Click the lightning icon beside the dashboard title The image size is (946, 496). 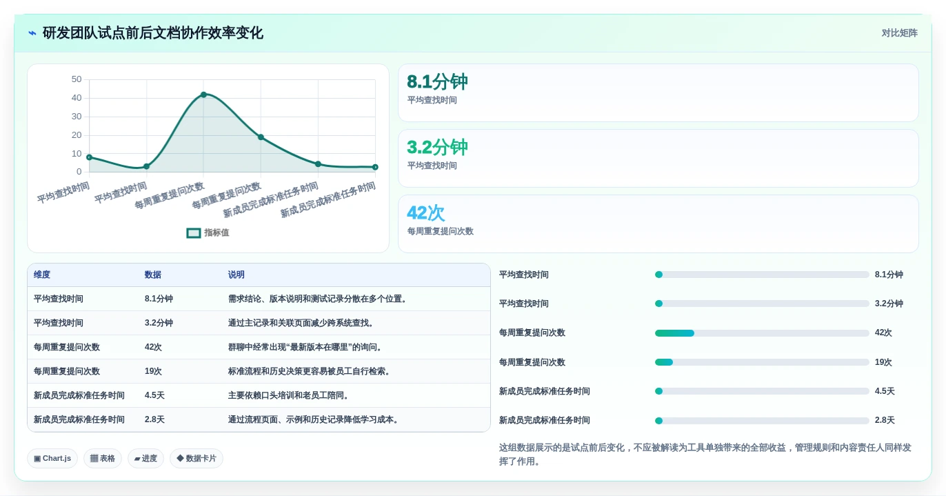tap(32, 33)
